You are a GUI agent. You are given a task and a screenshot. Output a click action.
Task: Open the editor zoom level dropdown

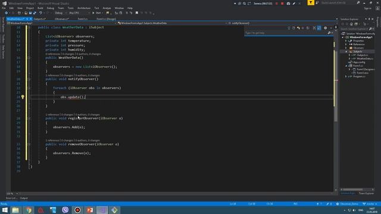12,194
